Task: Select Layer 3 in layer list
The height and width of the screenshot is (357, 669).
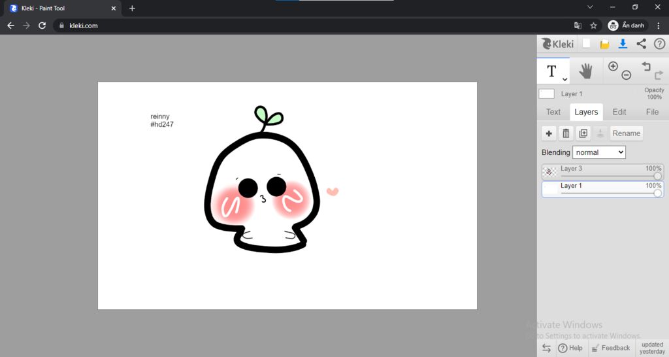Action: pyautogui.click(x=602, y=172)
